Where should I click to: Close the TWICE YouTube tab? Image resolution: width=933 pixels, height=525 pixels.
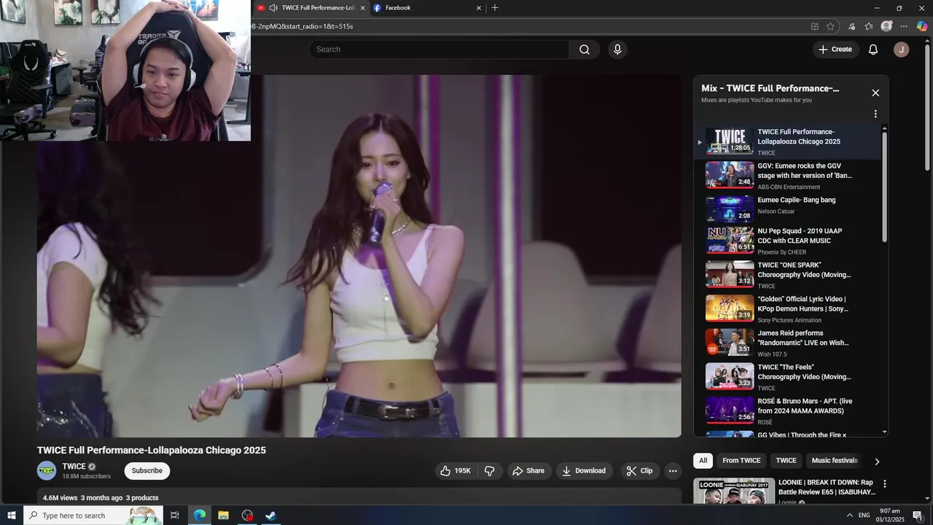coord(363,8)
